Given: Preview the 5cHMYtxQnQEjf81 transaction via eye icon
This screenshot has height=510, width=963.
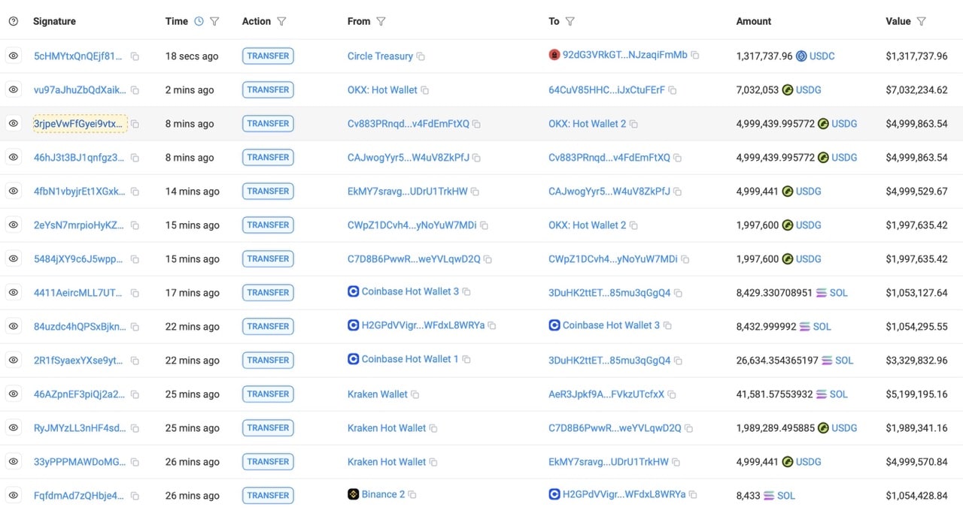Looking at the screenshot, I should coord(13,56).
